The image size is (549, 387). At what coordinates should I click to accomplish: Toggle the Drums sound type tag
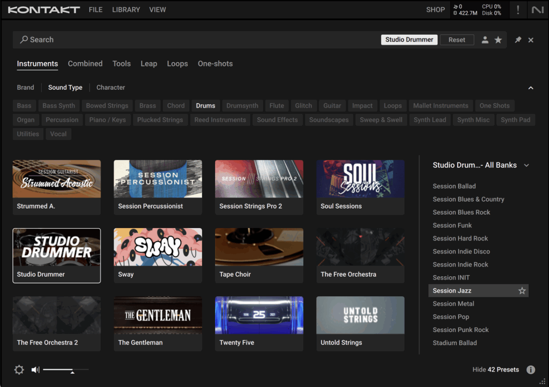pos(205,106)
